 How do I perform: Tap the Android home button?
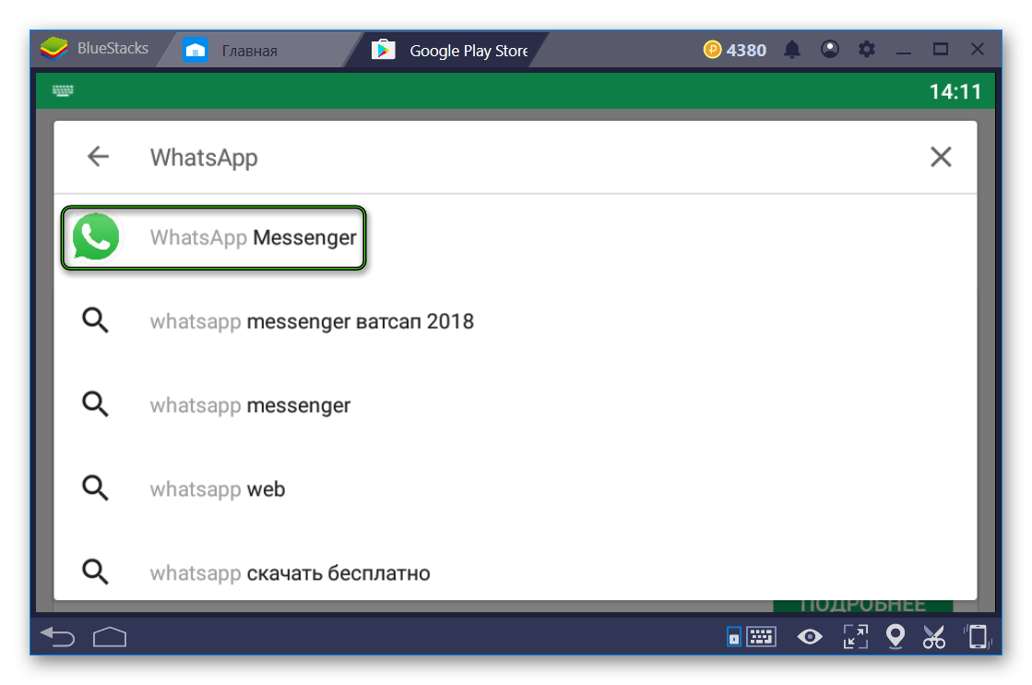(x=110, y=636)
